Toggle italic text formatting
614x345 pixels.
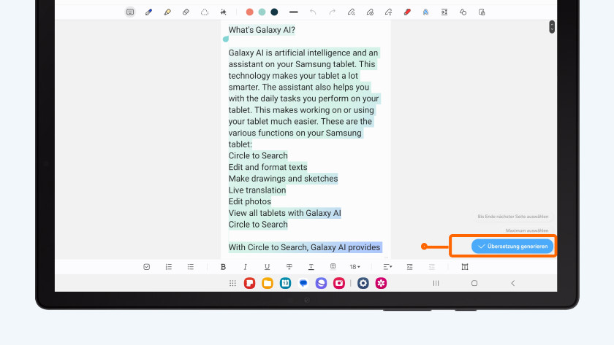click(245, 267)
